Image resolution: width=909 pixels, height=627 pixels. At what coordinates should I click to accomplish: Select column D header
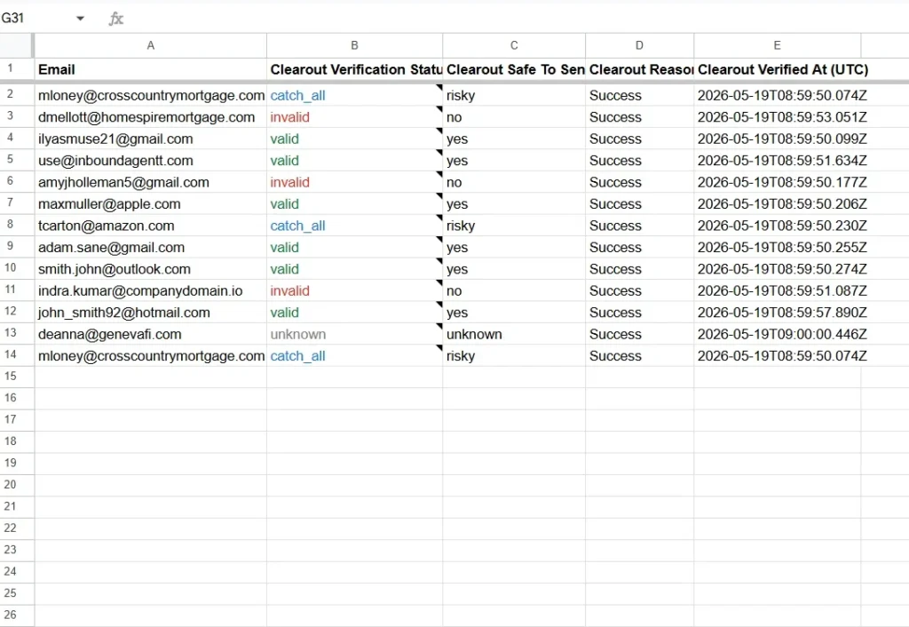point(639,45)
